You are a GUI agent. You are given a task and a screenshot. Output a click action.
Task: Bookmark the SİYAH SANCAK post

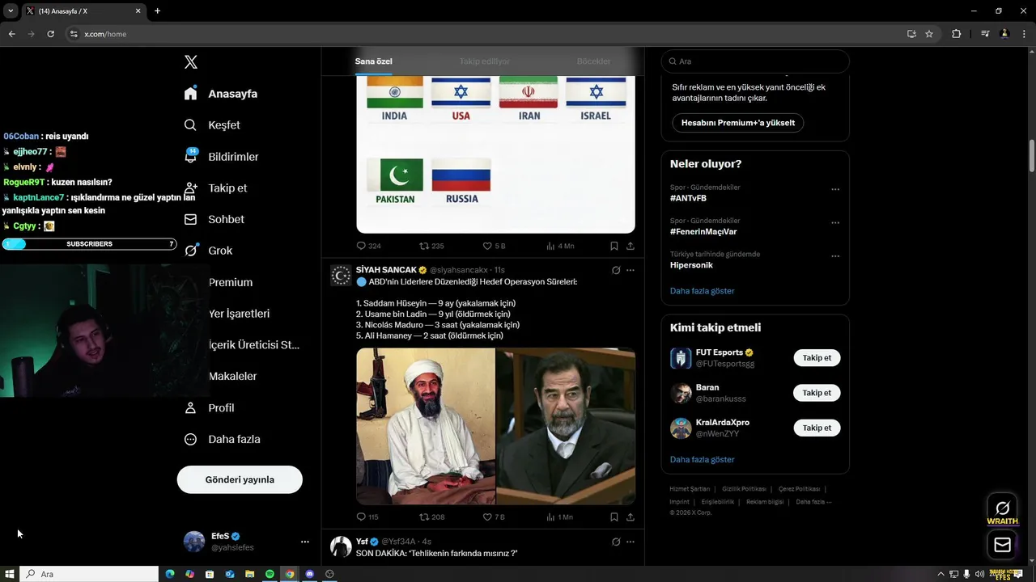[x=614, y=517]
